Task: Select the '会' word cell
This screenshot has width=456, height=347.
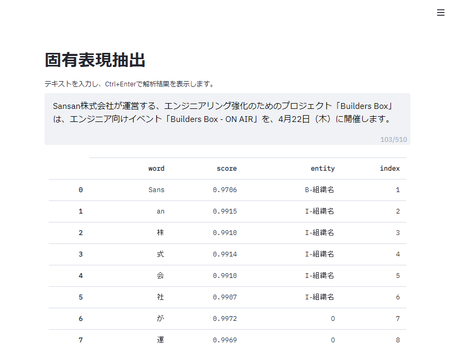Action: 160,276
